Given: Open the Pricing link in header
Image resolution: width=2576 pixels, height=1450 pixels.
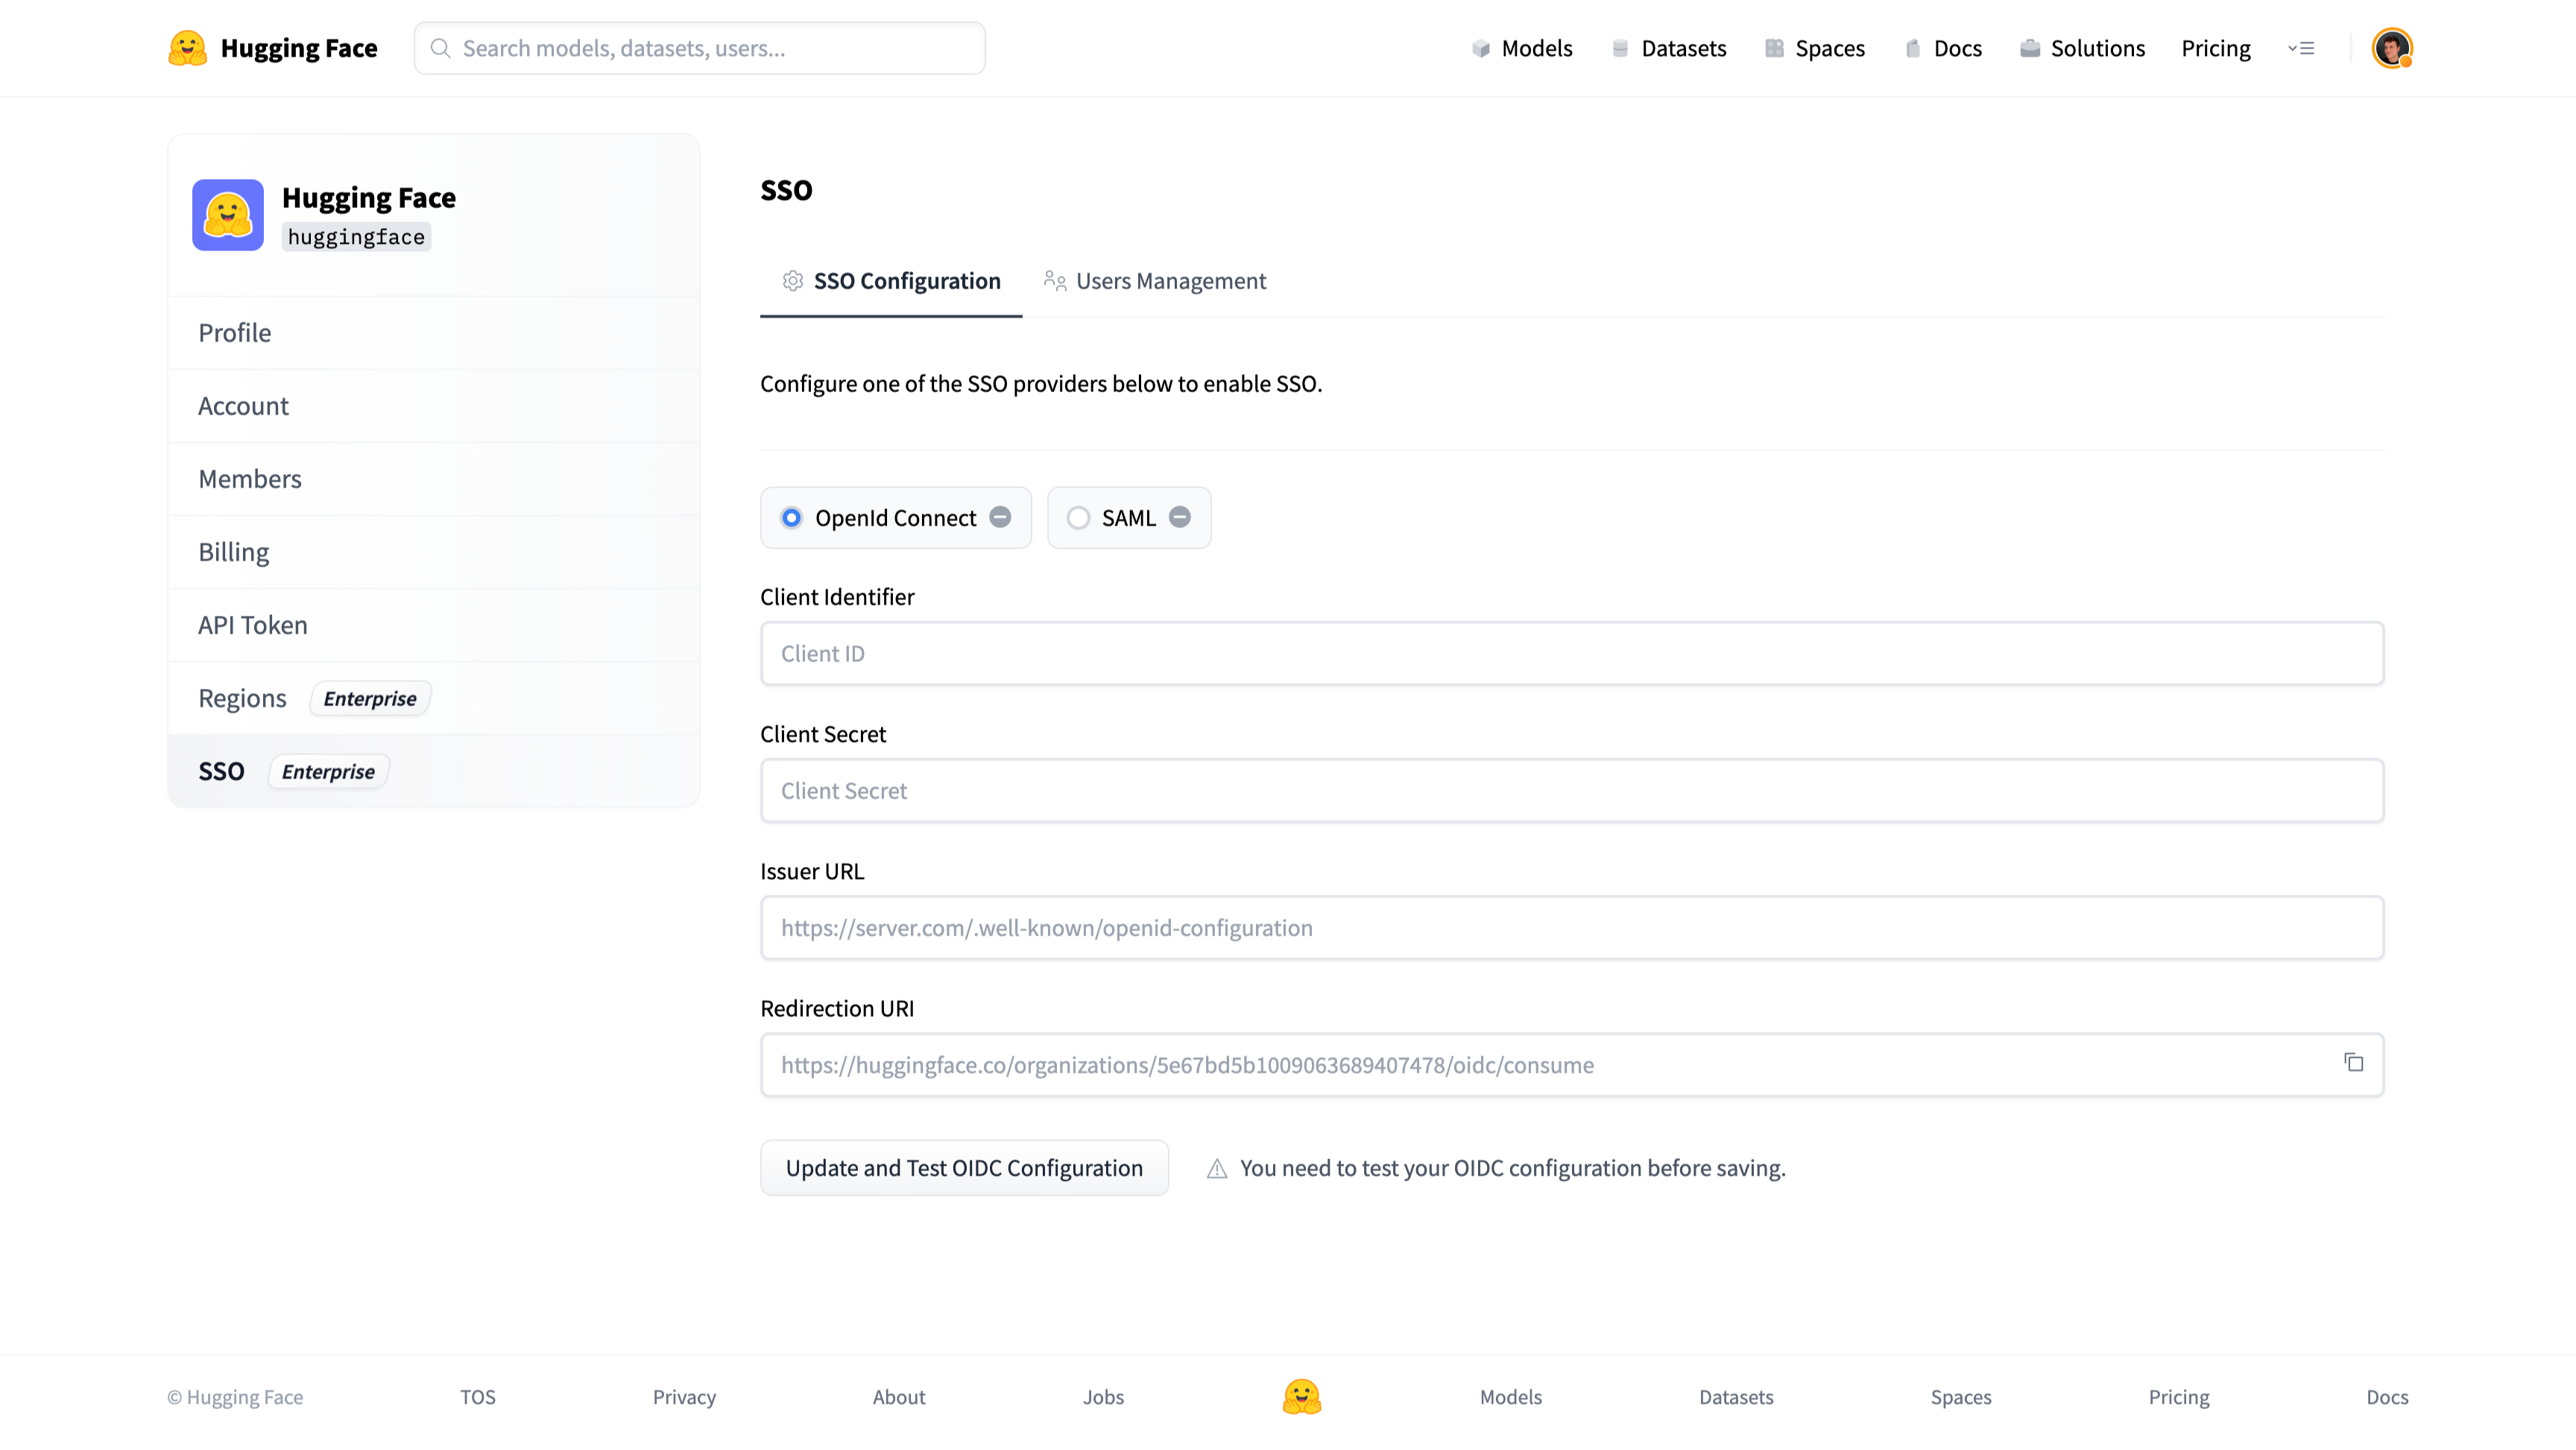Looking at the screenshot, I should tap(2215, 48).
